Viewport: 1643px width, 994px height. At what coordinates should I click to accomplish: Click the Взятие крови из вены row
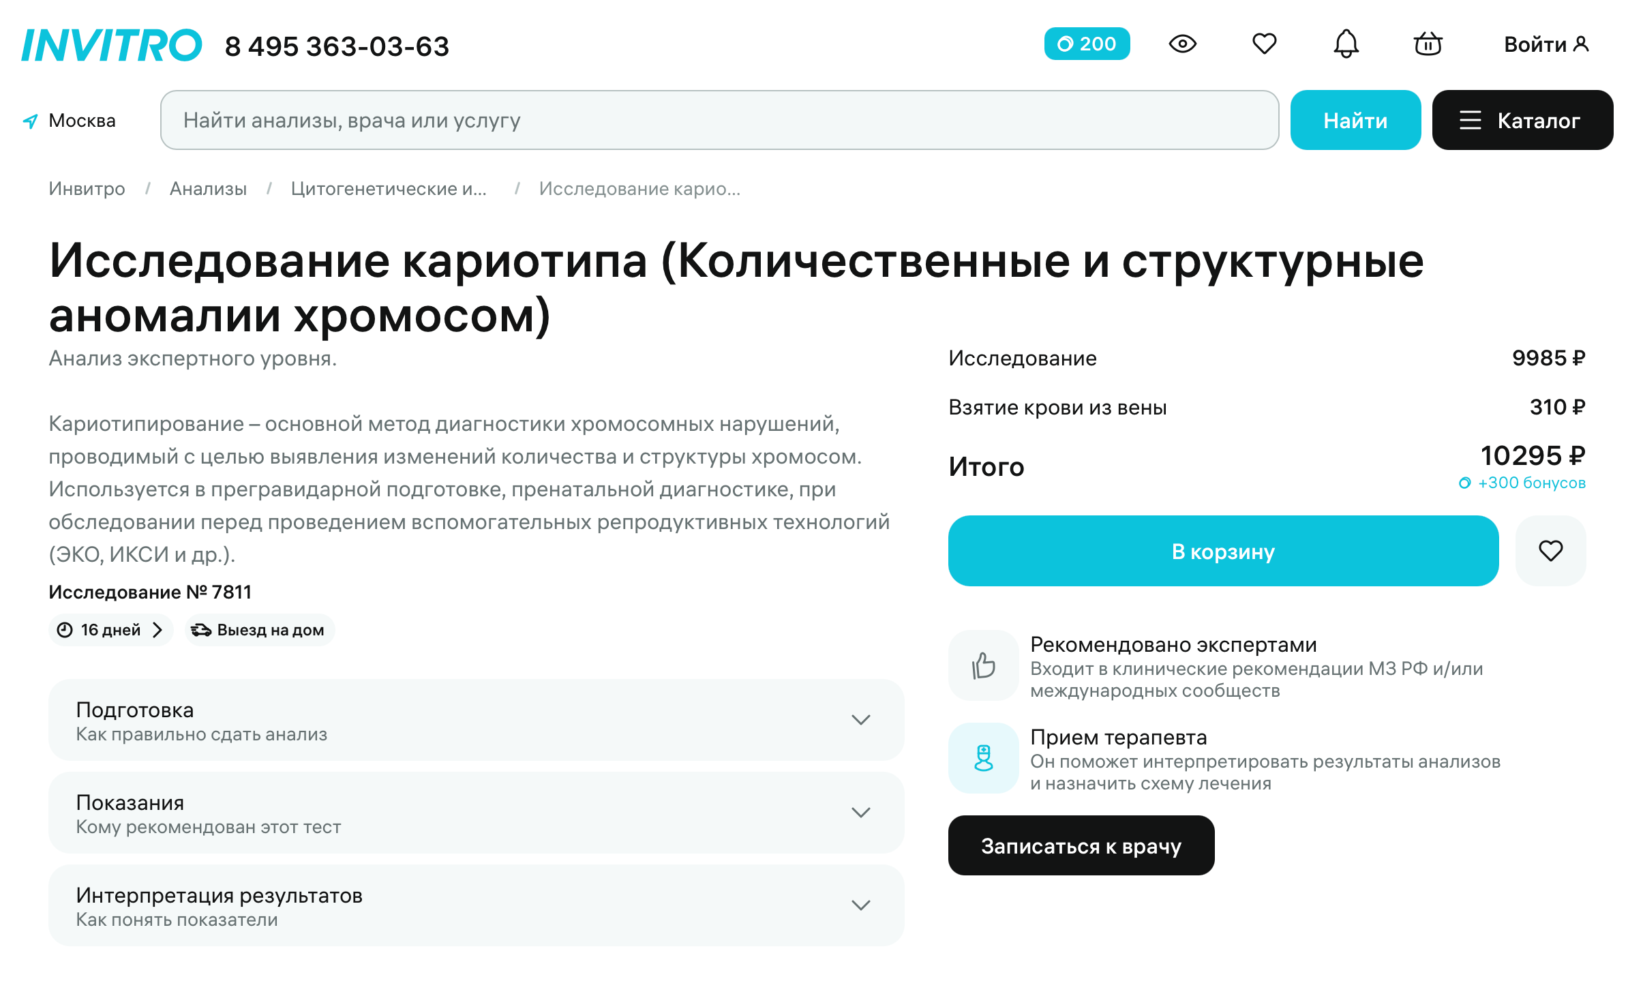[1267, 407]
